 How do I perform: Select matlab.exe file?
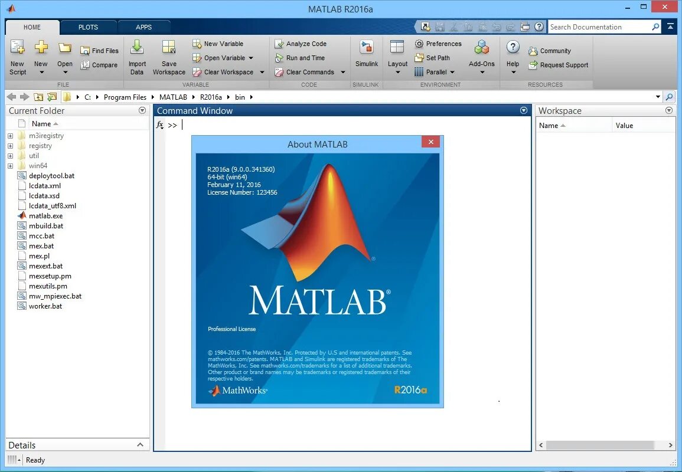45,216
